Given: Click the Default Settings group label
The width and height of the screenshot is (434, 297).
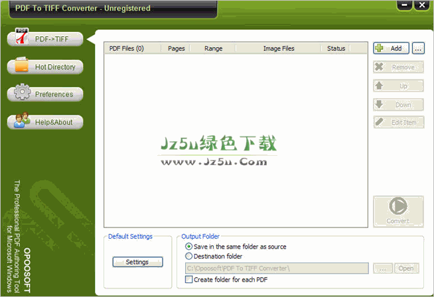Looking at the screenshot, I should pyautogui.click(x=130, y=237).
